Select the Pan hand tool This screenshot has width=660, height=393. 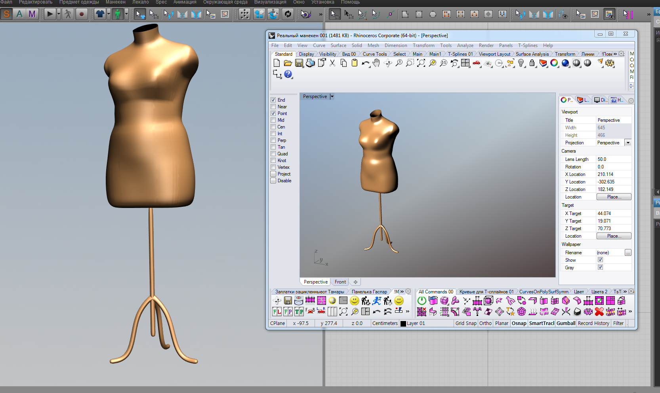click(376, 63)
